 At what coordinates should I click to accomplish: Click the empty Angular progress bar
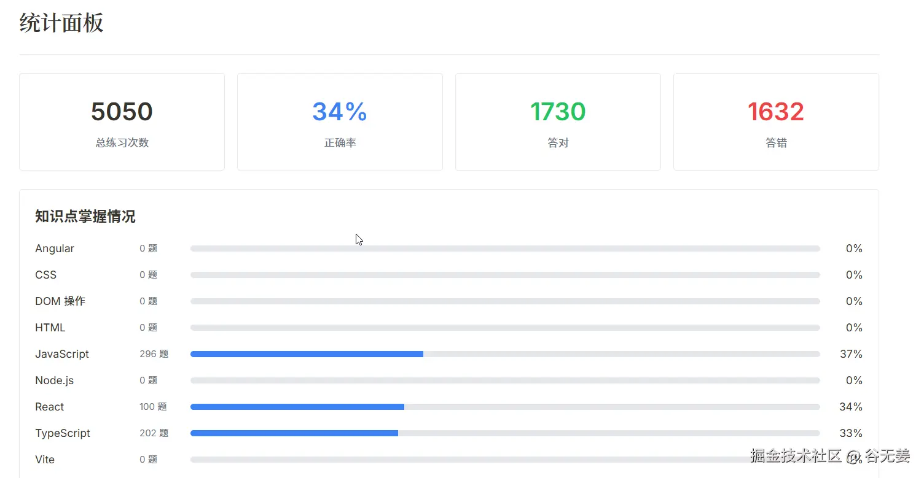click(x=505, y=249)
